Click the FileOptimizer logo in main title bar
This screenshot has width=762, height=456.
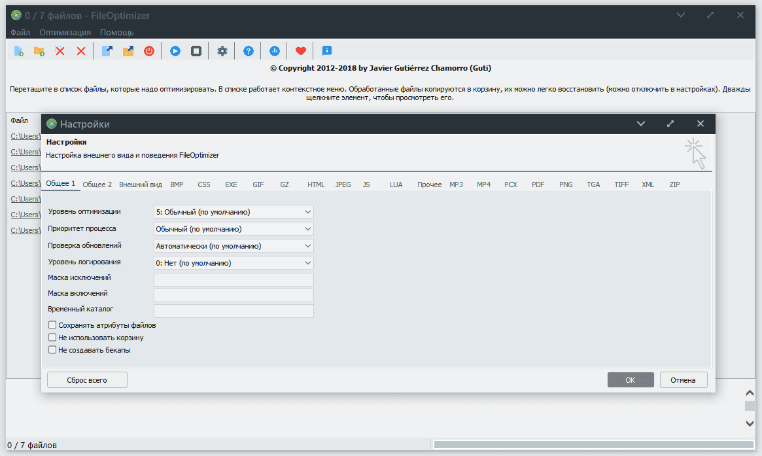coord(16,16)
